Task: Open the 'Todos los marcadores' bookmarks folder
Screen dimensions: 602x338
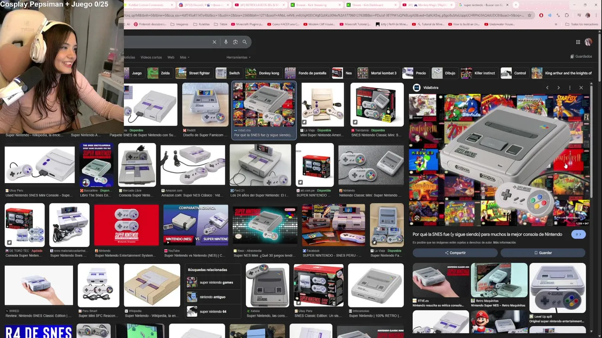Action: [581, 24]
